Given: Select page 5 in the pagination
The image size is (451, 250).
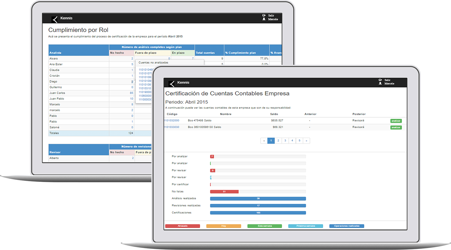Looking at the screenshot, I should [299, 140].
